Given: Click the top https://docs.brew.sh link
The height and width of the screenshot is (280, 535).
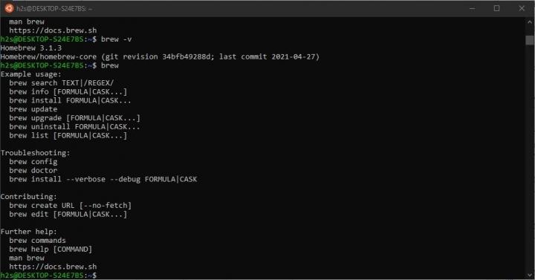Looking at the screenshot, I should click(x=53, y=30).
